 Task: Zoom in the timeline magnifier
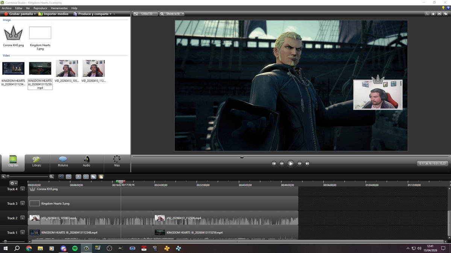[51, 177]
